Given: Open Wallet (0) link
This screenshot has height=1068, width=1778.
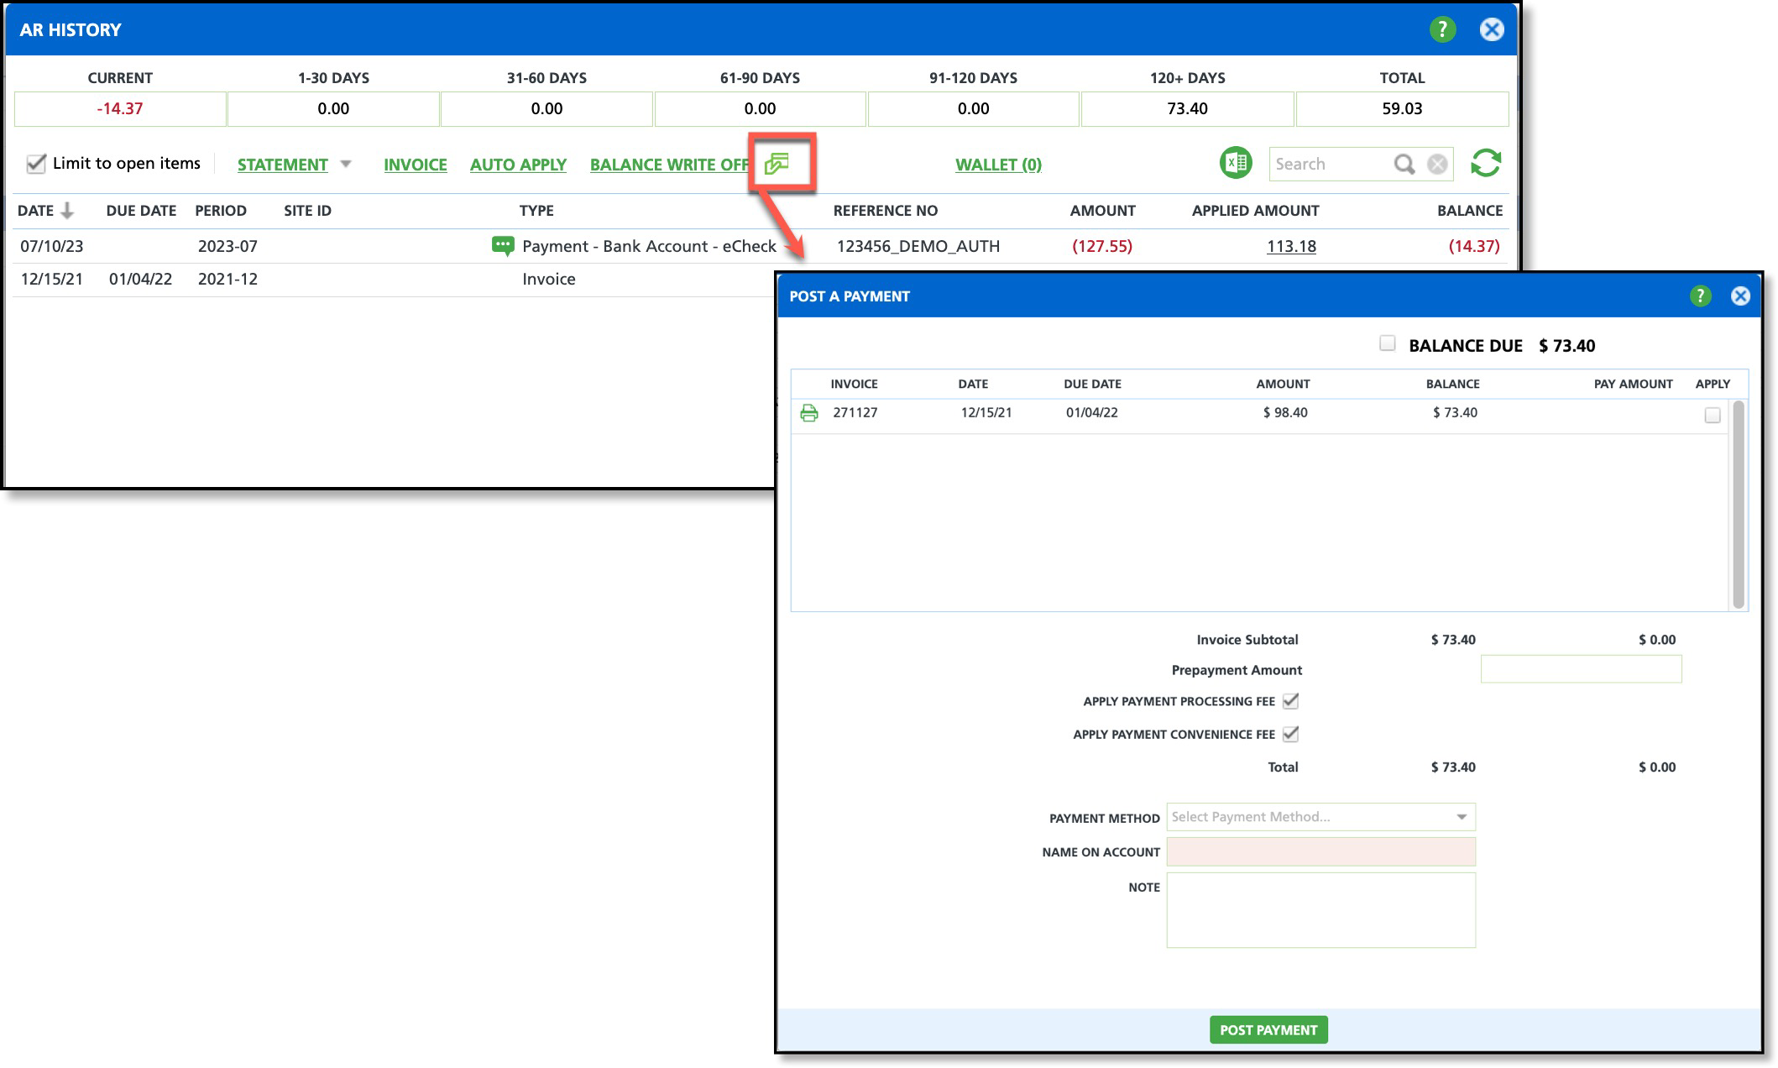Looking at the screenshot, I should pyautogui.click(x=998, y=165).
